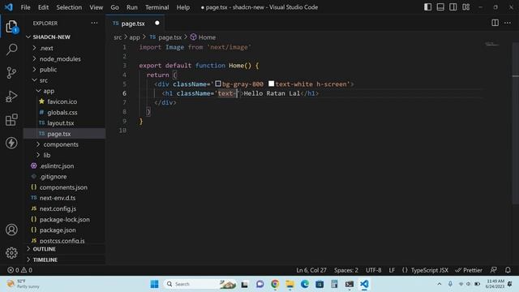
Task: Open the Manage gear icon
Action: pos(11,253)
